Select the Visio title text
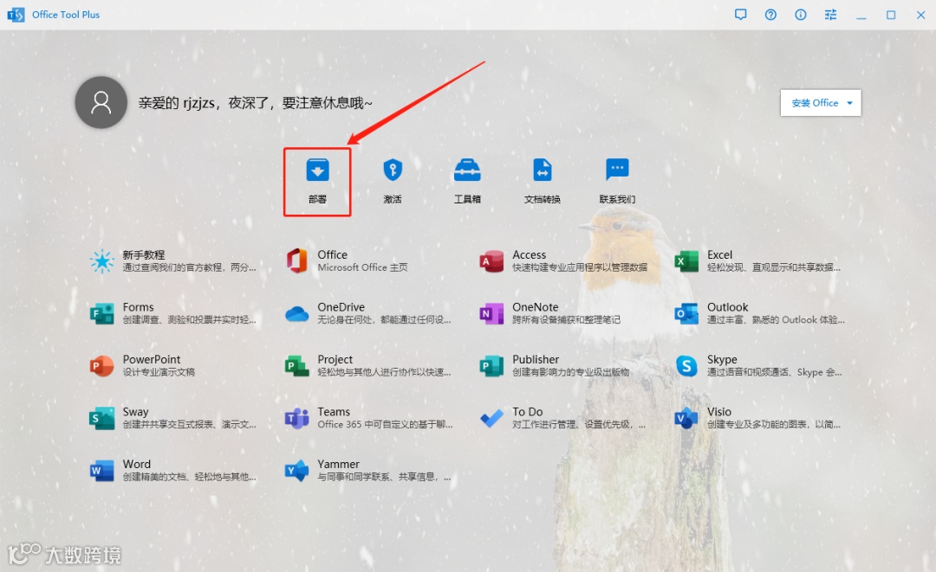Screen dimensions: 936x572 click(719, 412)
